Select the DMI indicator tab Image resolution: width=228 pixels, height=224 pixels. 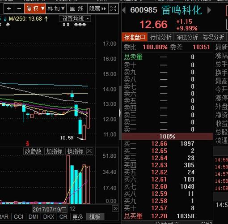pyautogui.click(x=33, y=217)
